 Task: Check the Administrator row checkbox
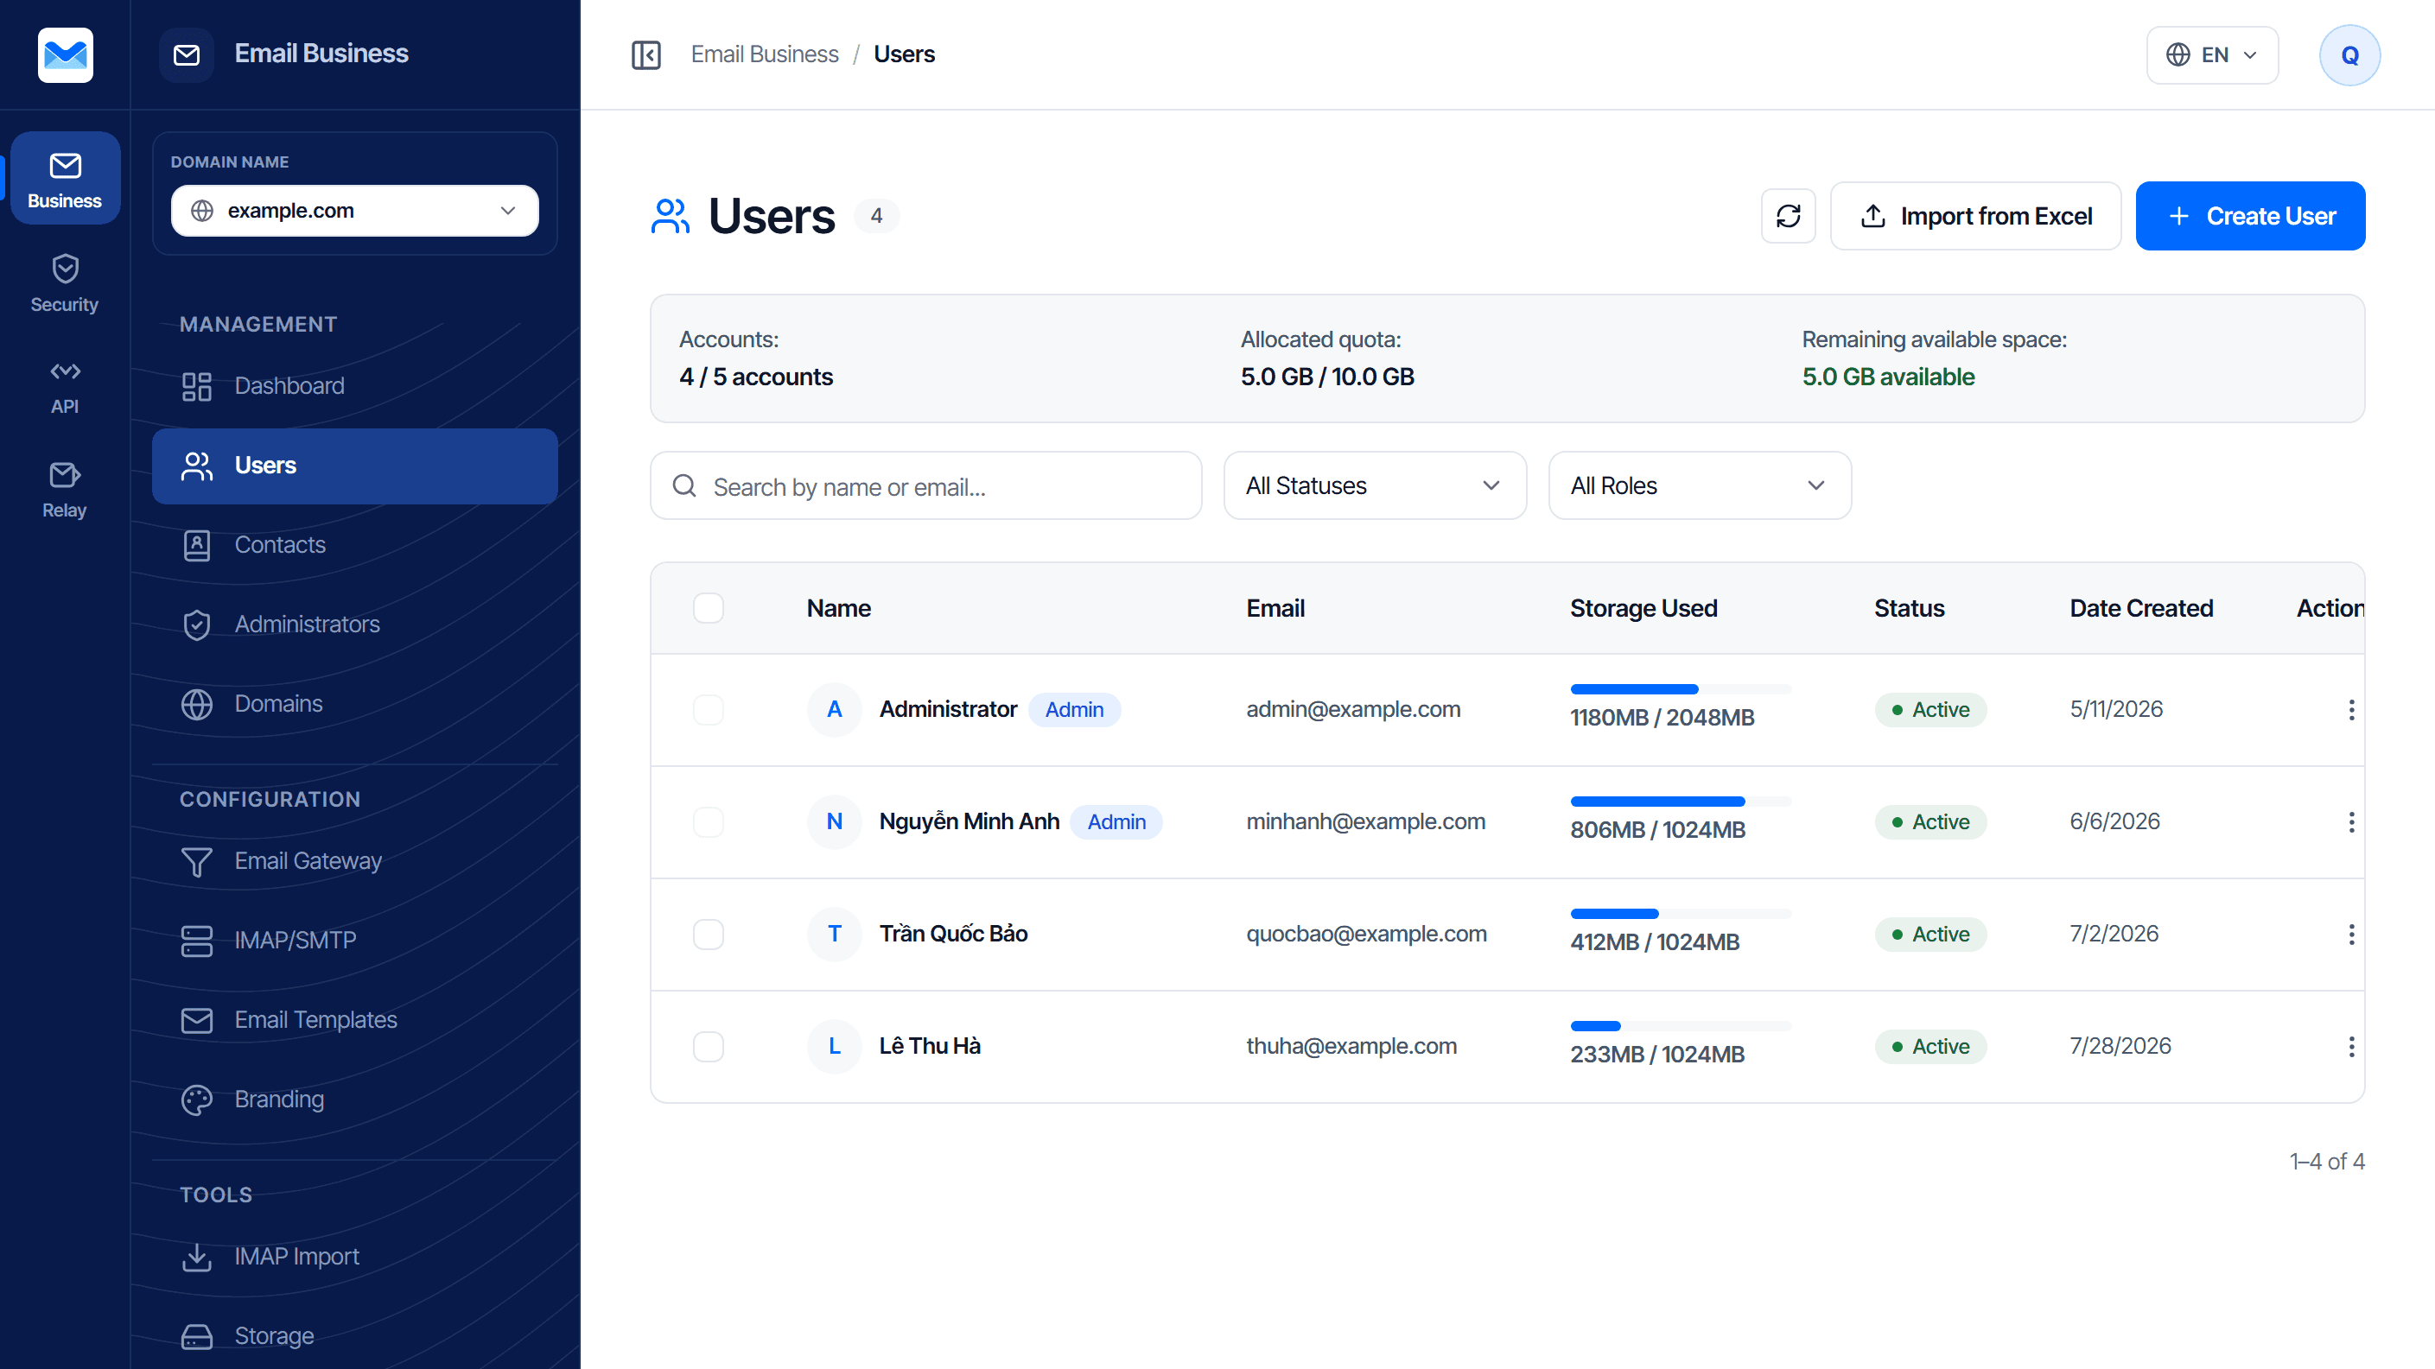click(x=708, y=709)
